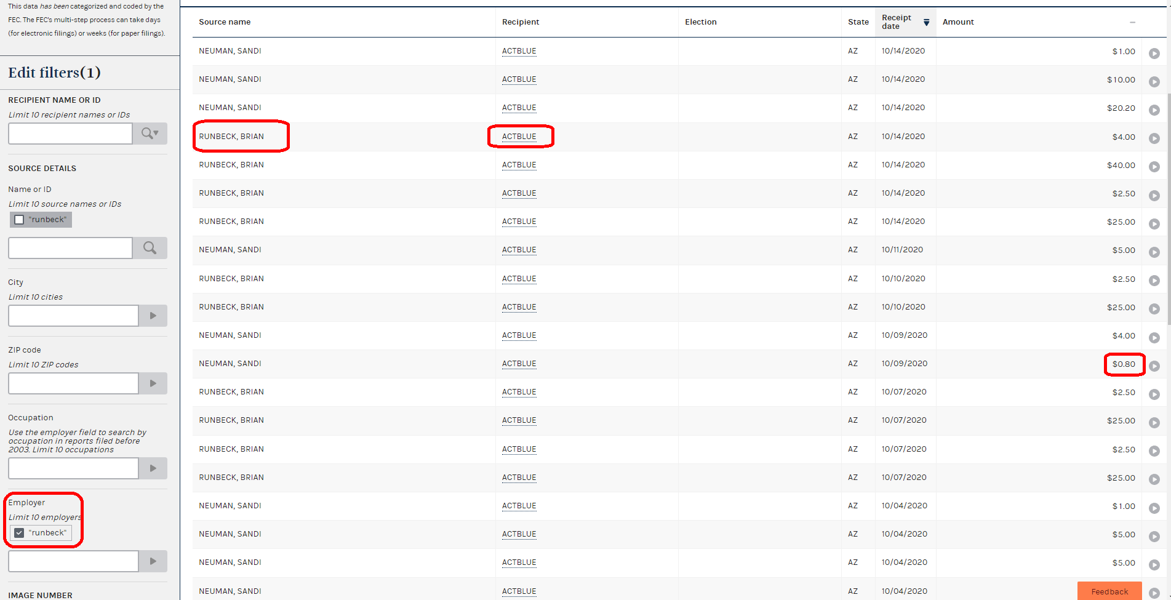Open ACTBLUE link in the $40.00 row
The image size is (1171, 600).
click(x=519, y=165)
